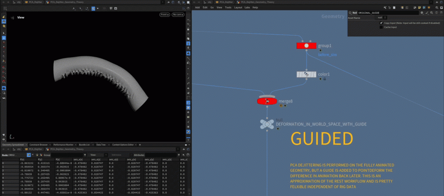Expand the Asset Name null dropdown
This screenshot has width=444, height=196.
[385, 18]
